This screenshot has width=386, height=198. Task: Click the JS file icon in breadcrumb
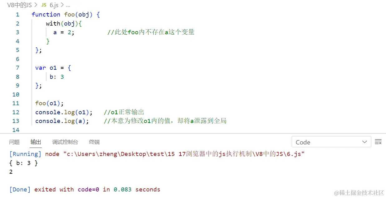click(x=44, y=5)
